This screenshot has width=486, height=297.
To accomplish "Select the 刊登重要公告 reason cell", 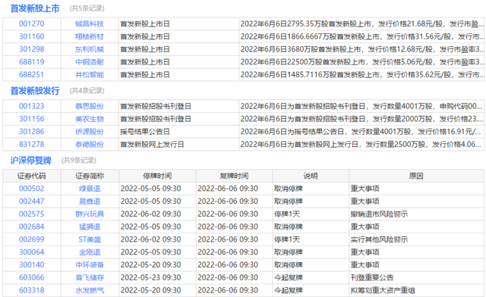I will (416, 277).
